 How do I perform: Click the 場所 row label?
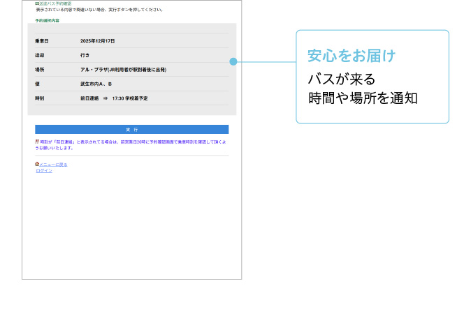pyautogui.click(x=40, y=70)
